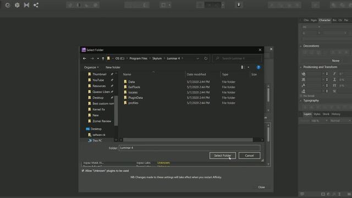The image size is (352, 198).
Task: Switch to the Character panel tab
Action: point(324,20)
